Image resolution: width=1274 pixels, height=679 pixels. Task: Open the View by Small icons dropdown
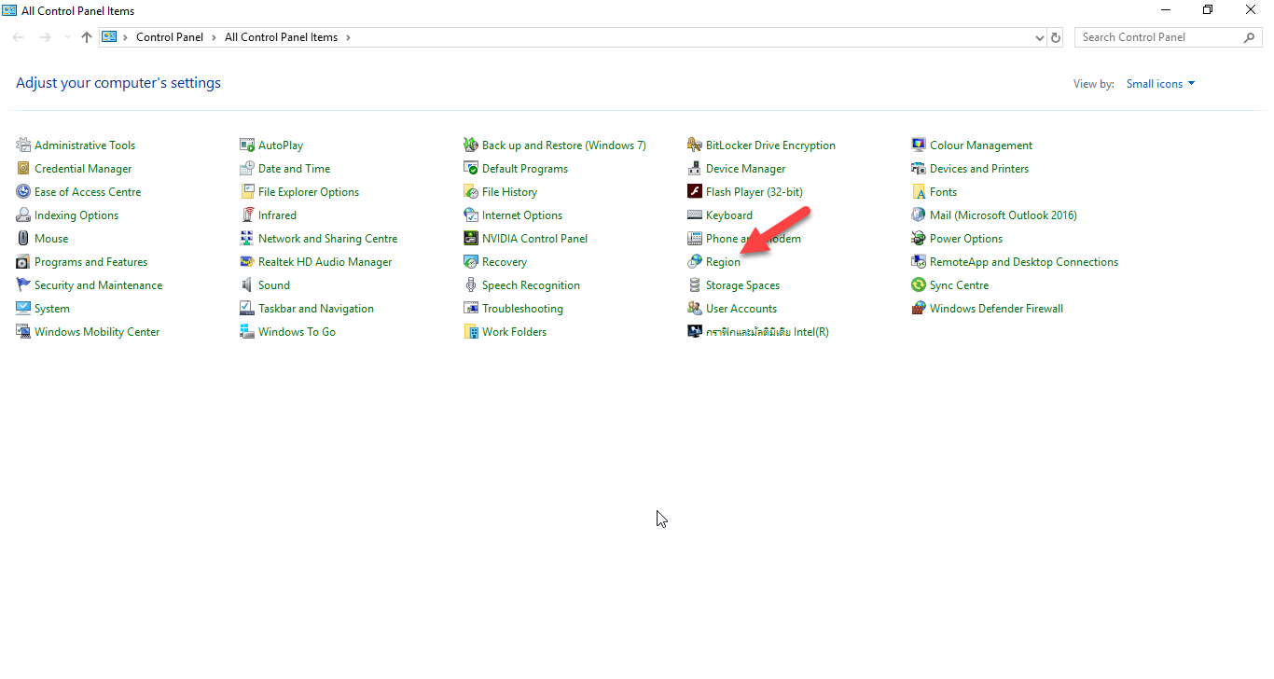pos(1160,83)
